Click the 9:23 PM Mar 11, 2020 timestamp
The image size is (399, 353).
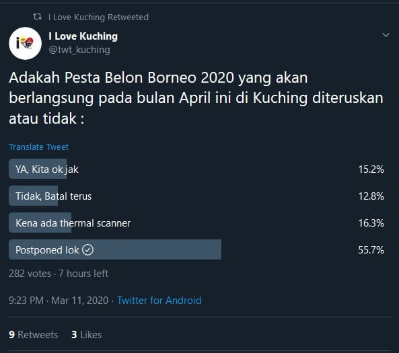pos(59,301)
